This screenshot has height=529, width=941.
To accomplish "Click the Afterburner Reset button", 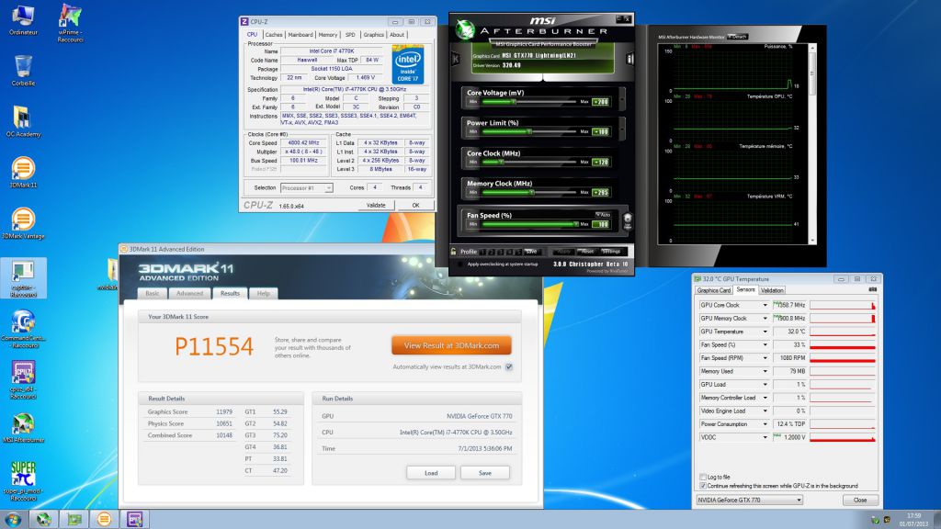I will point(587,252).
